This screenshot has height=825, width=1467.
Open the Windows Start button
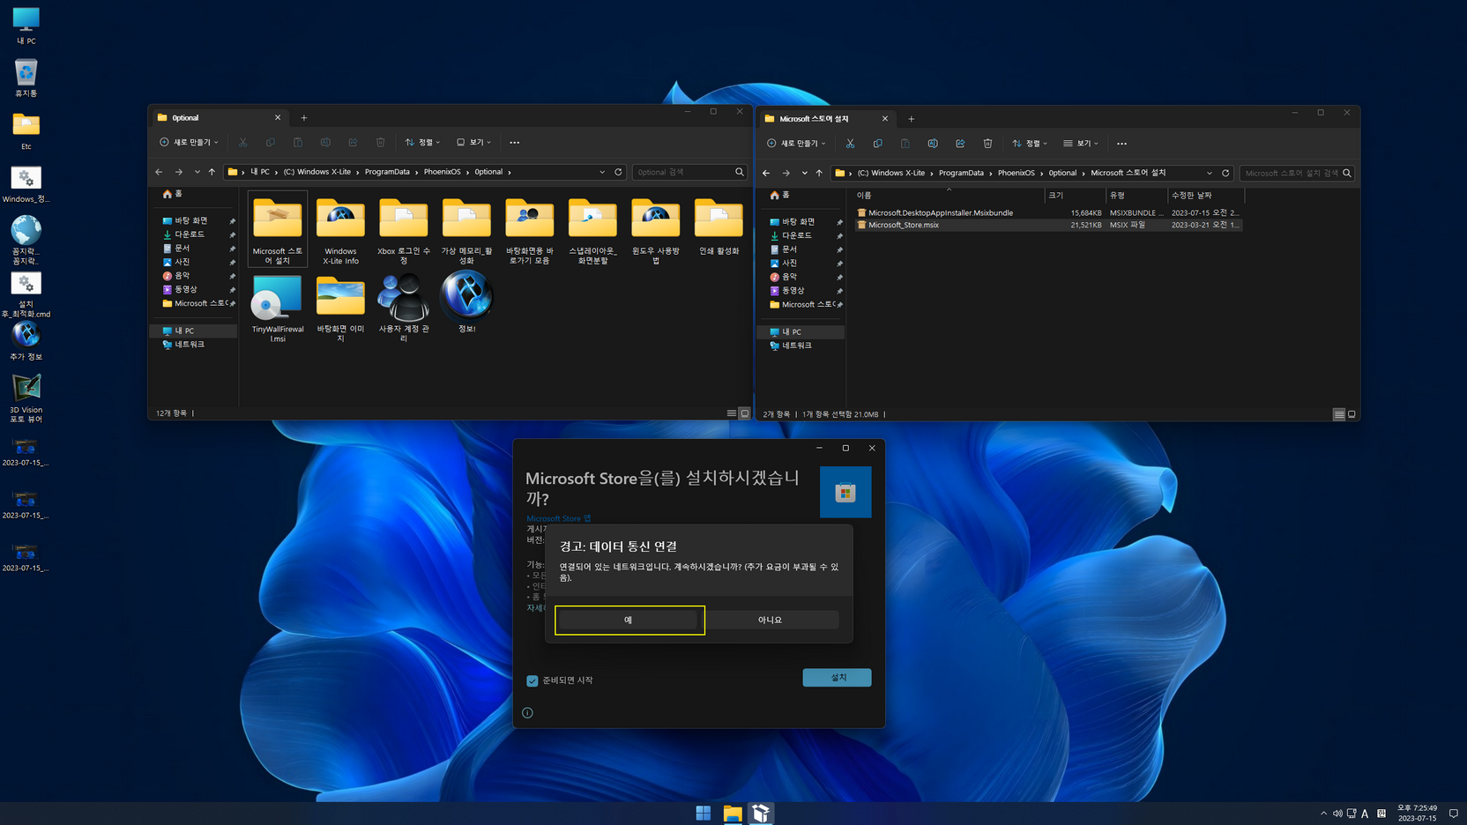(703, 814)
